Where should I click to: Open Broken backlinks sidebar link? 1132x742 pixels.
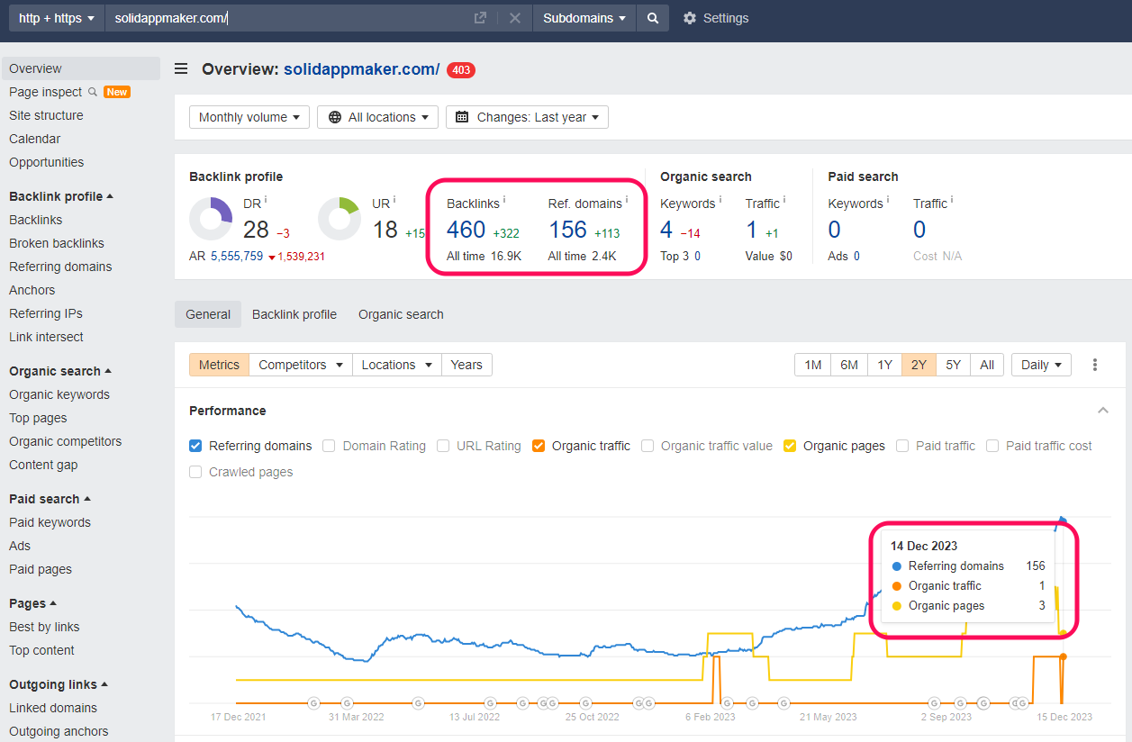(57, 243)
